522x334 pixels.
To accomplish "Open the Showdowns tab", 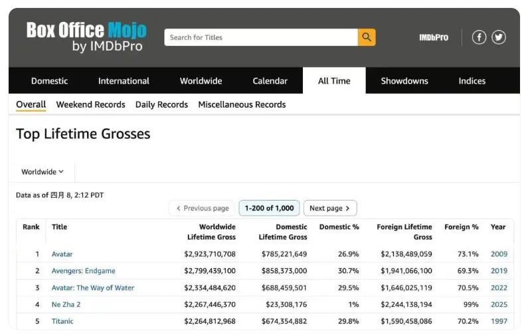I will point(404,81).
